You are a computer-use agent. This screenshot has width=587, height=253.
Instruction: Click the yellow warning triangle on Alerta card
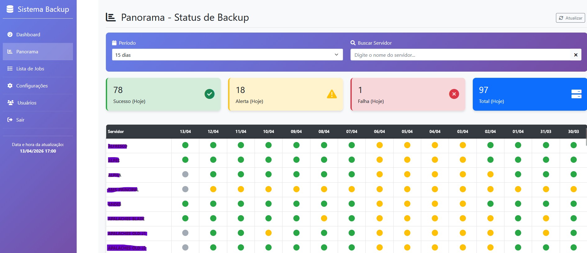[x=332, y=94]
